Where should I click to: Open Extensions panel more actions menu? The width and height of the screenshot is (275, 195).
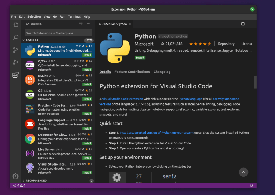click(x=89, y=24)
